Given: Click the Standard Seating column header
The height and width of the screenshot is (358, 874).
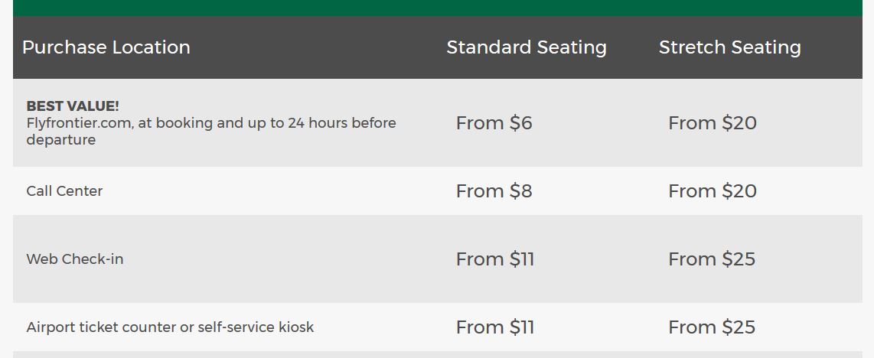Looking at the screenshot, I should (527, 47).
